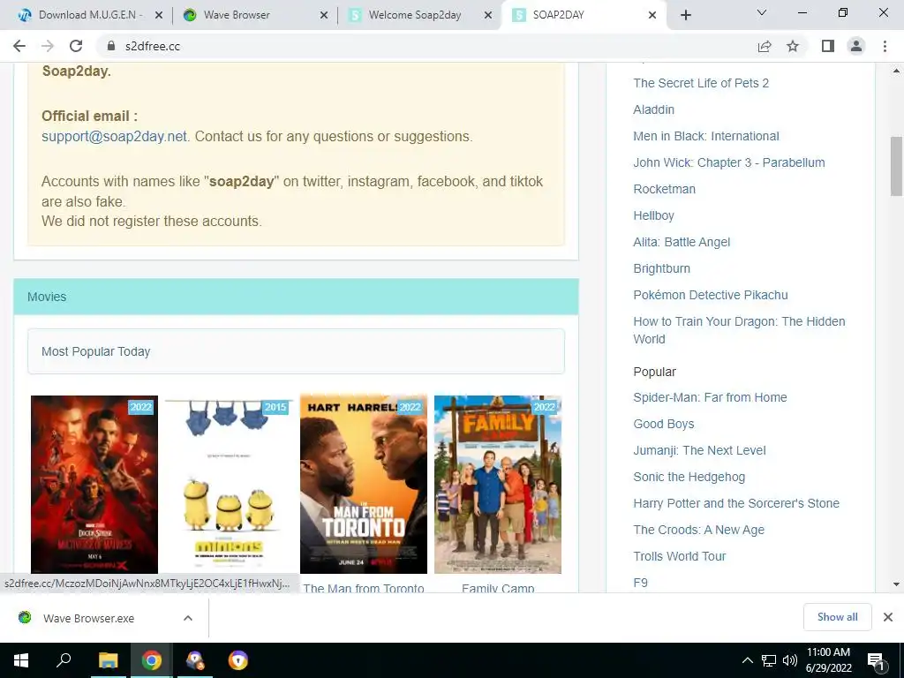The width and height of the screenshot is (904, 678).
Task: Open the downloaded Wave Browser.exe file
Action: 89,618
